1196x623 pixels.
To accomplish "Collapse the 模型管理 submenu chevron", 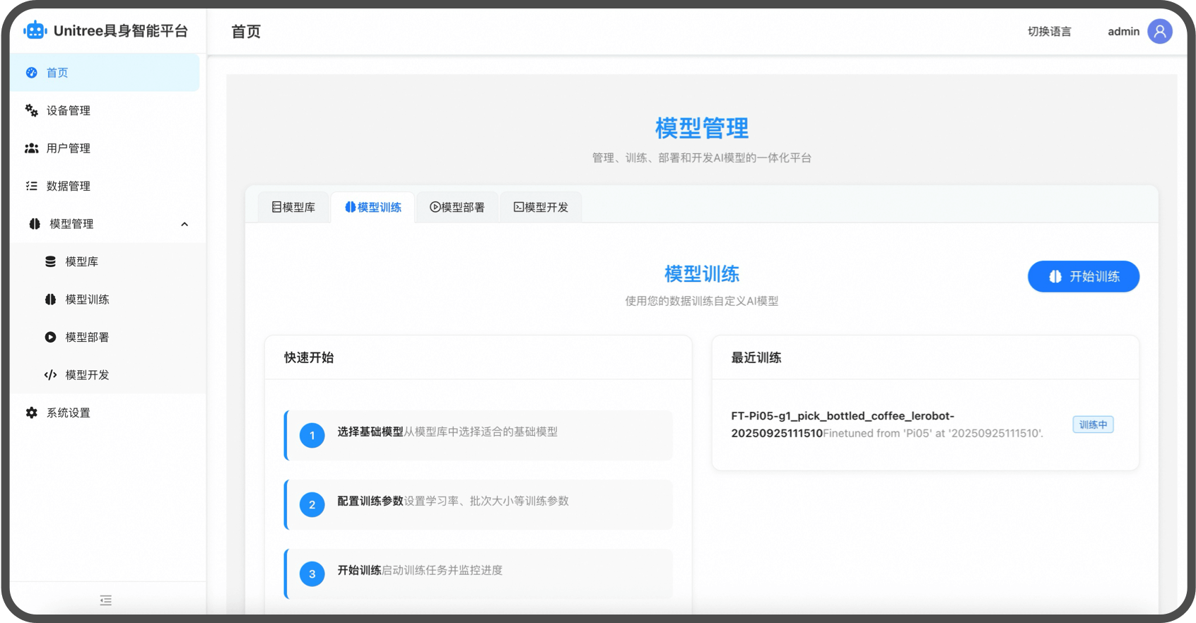I will [184, 224].
